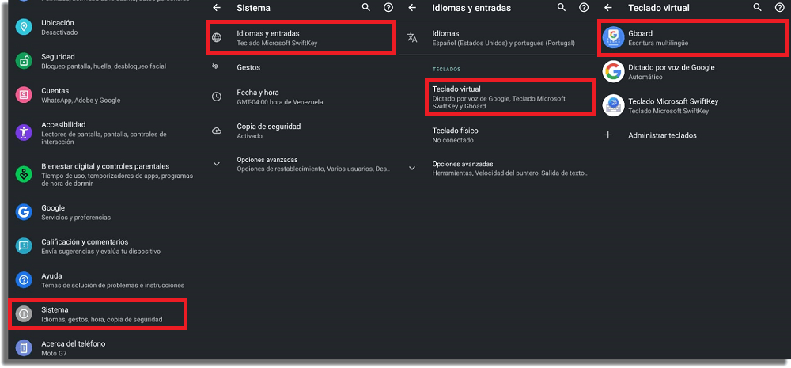Go back from the Teclado virtual screen
791x368 pixels.
pos(607,8)
